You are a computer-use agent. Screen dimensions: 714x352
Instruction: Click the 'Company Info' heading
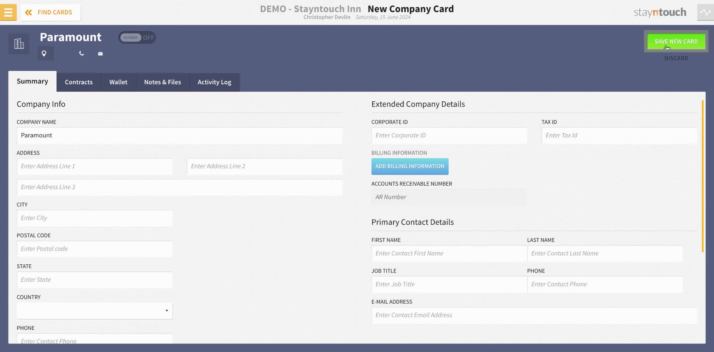[x=41, y=104]
